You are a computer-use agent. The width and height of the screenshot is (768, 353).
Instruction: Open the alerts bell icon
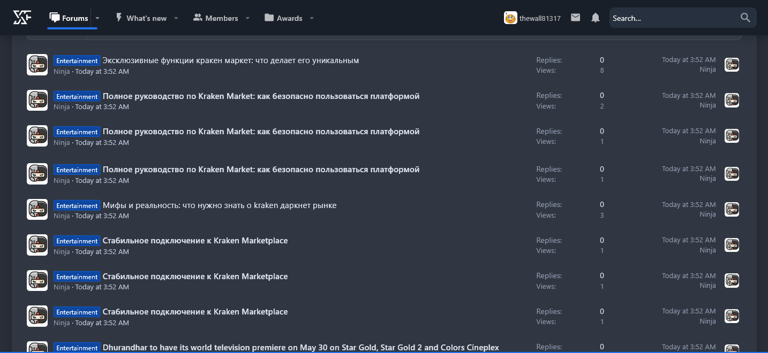point(596,18)
